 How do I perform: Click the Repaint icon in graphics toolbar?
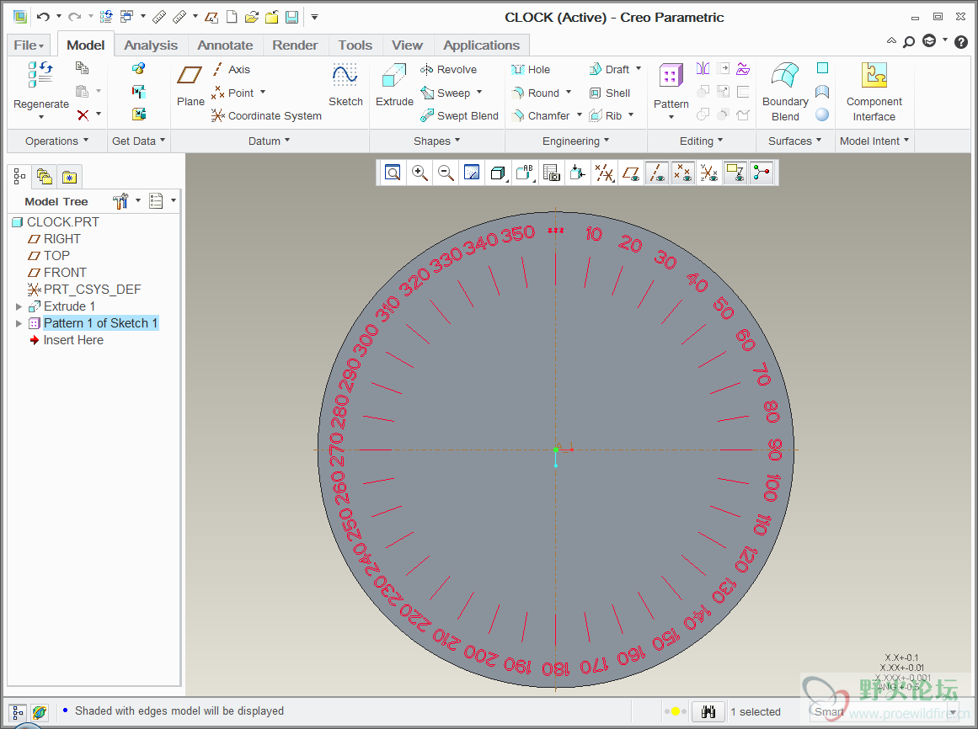point(472,173)
